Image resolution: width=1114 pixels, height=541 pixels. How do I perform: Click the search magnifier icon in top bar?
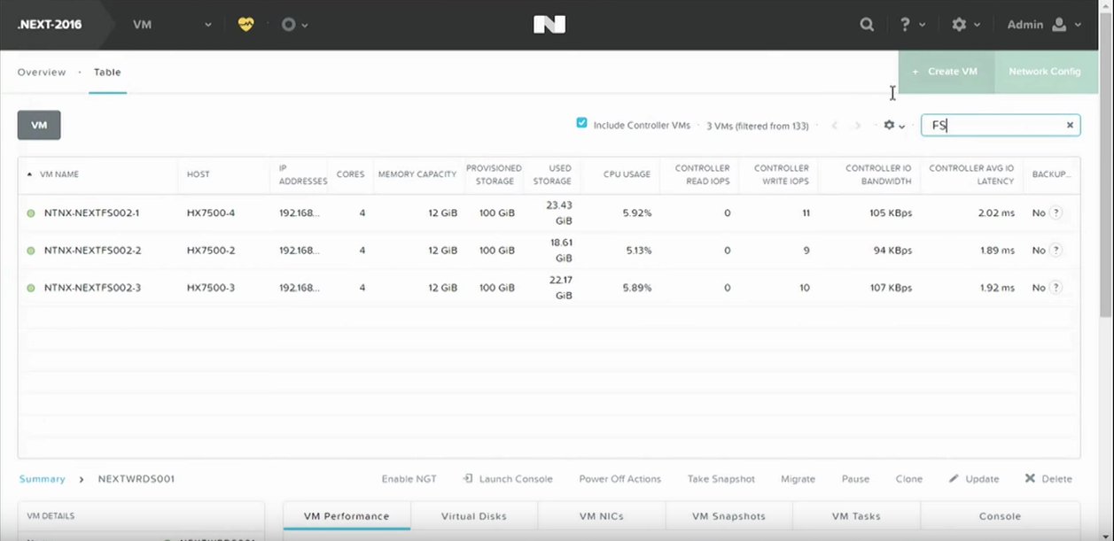(x=867, y=25)
